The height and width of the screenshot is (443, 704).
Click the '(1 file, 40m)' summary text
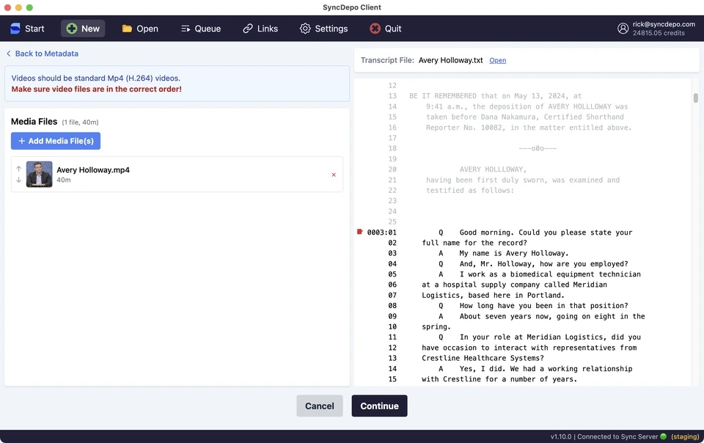pos(80,122)
